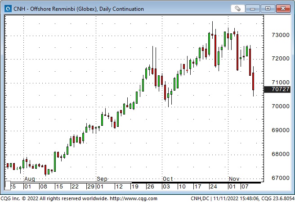Screen dimensions: 295x202
Task: Click the Sep month label on time axis
Action: [x=102, y=179]
